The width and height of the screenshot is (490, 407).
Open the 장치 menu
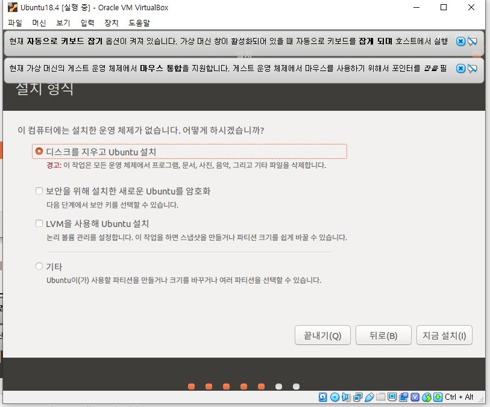[112, 23]
